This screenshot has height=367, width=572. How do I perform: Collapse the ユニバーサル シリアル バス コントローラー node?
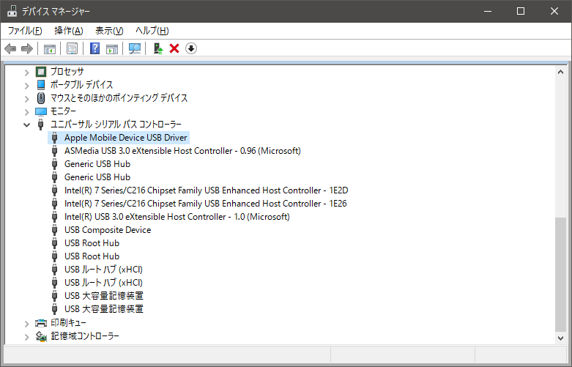tap(27, 125)
